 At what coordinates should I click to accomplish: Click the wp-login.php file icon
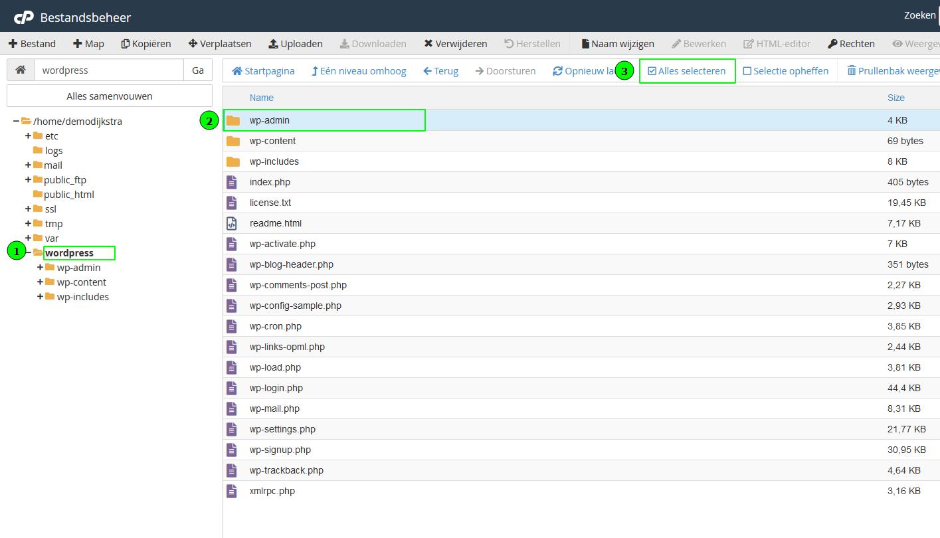[231, 388]
